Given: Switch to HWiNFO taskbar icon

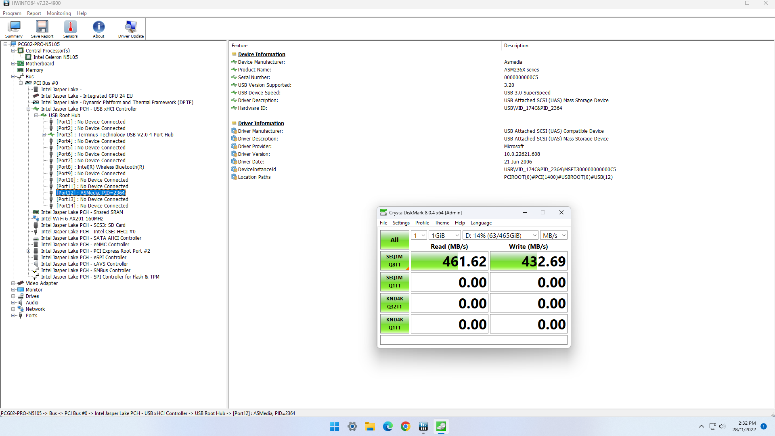Looking at the screenshot, I should coord(423,426).
